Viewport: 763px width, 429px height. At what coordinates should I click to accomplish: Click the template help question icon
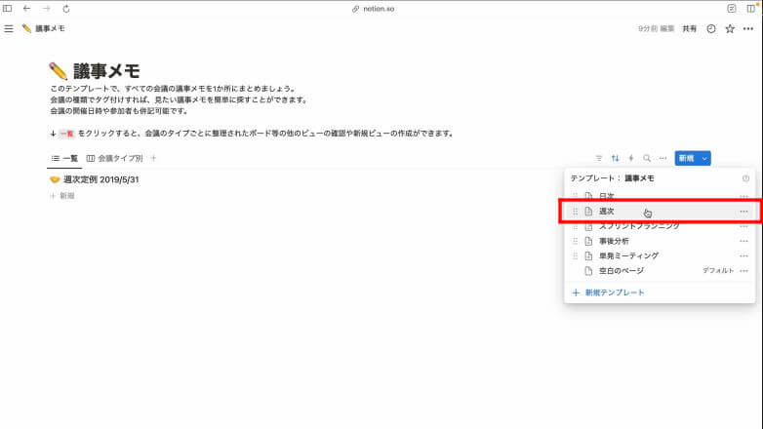tap(745, 178)
